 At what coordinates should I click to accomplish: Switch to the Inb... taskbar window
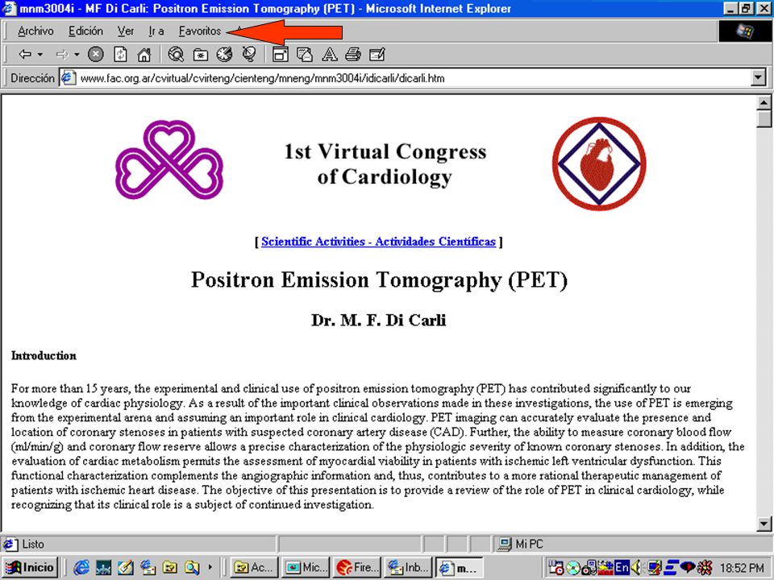click(409, 568)
